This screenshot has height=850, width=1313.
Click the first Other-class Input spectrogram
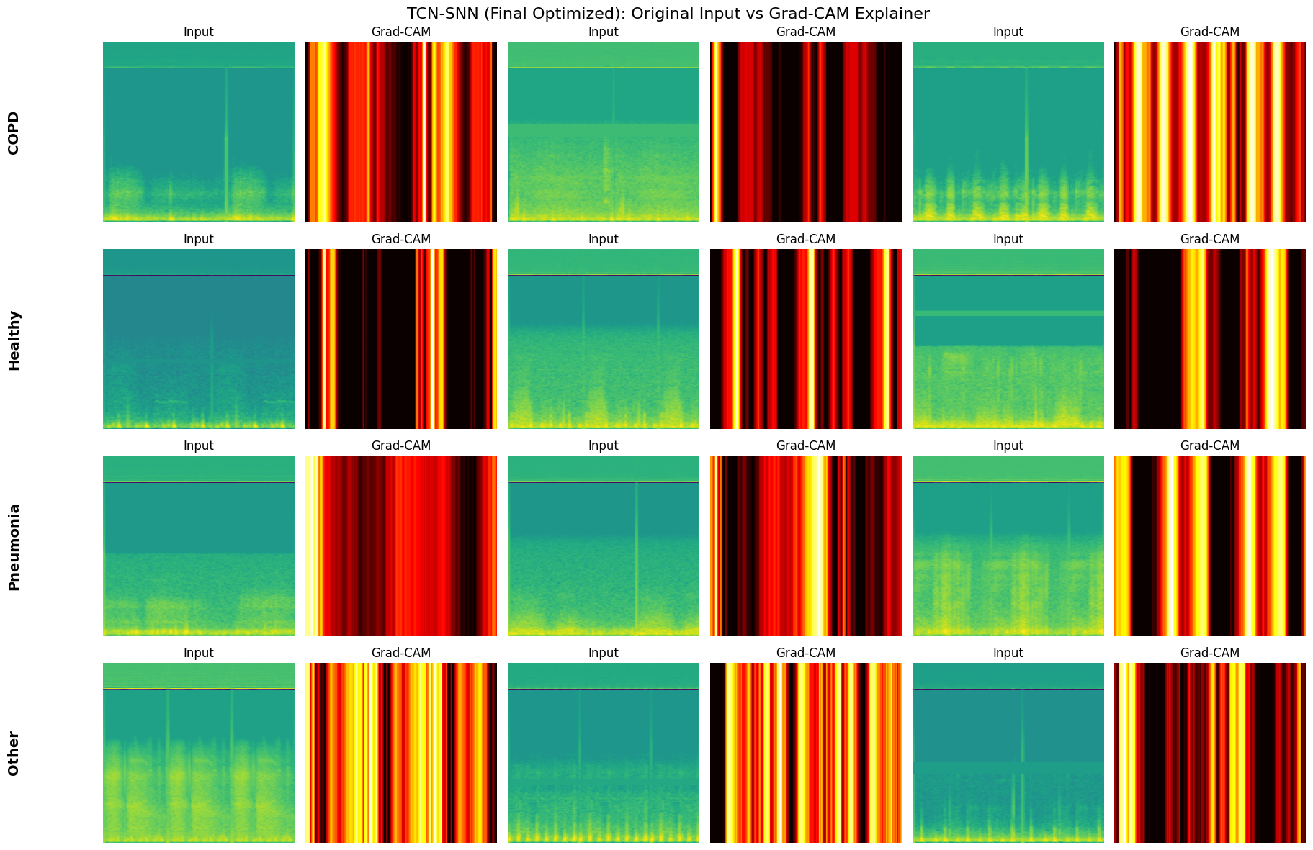(x=197, y=753)
